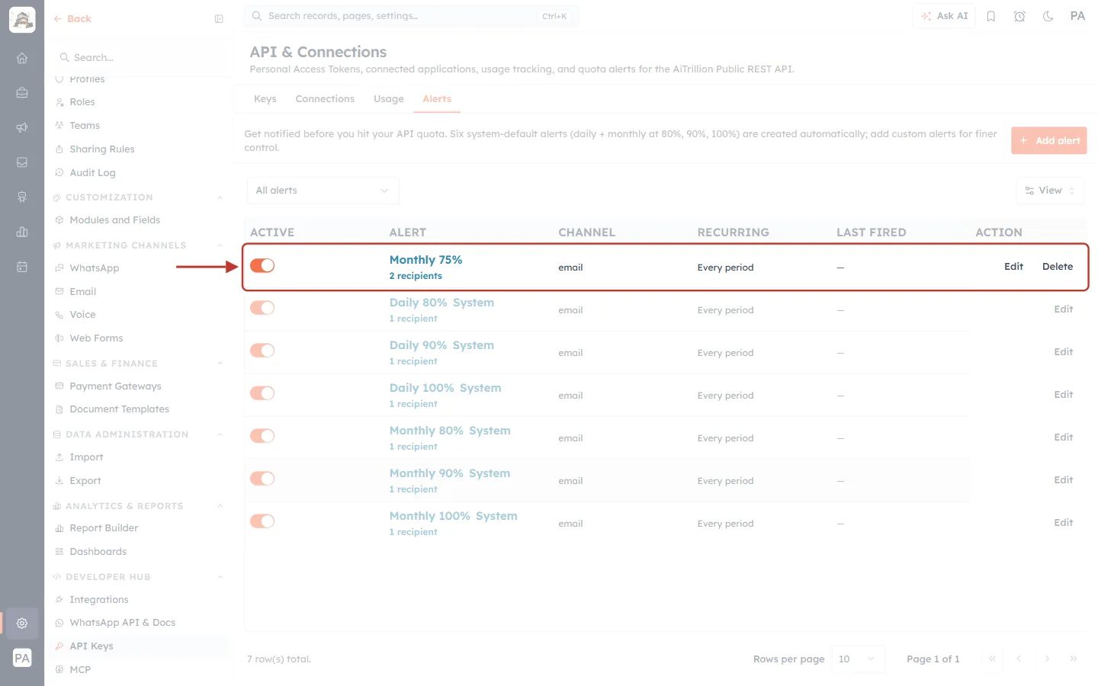Jump to last page arrow
The height and width of the screenshot is (686, 1098).
[1074, 659]
